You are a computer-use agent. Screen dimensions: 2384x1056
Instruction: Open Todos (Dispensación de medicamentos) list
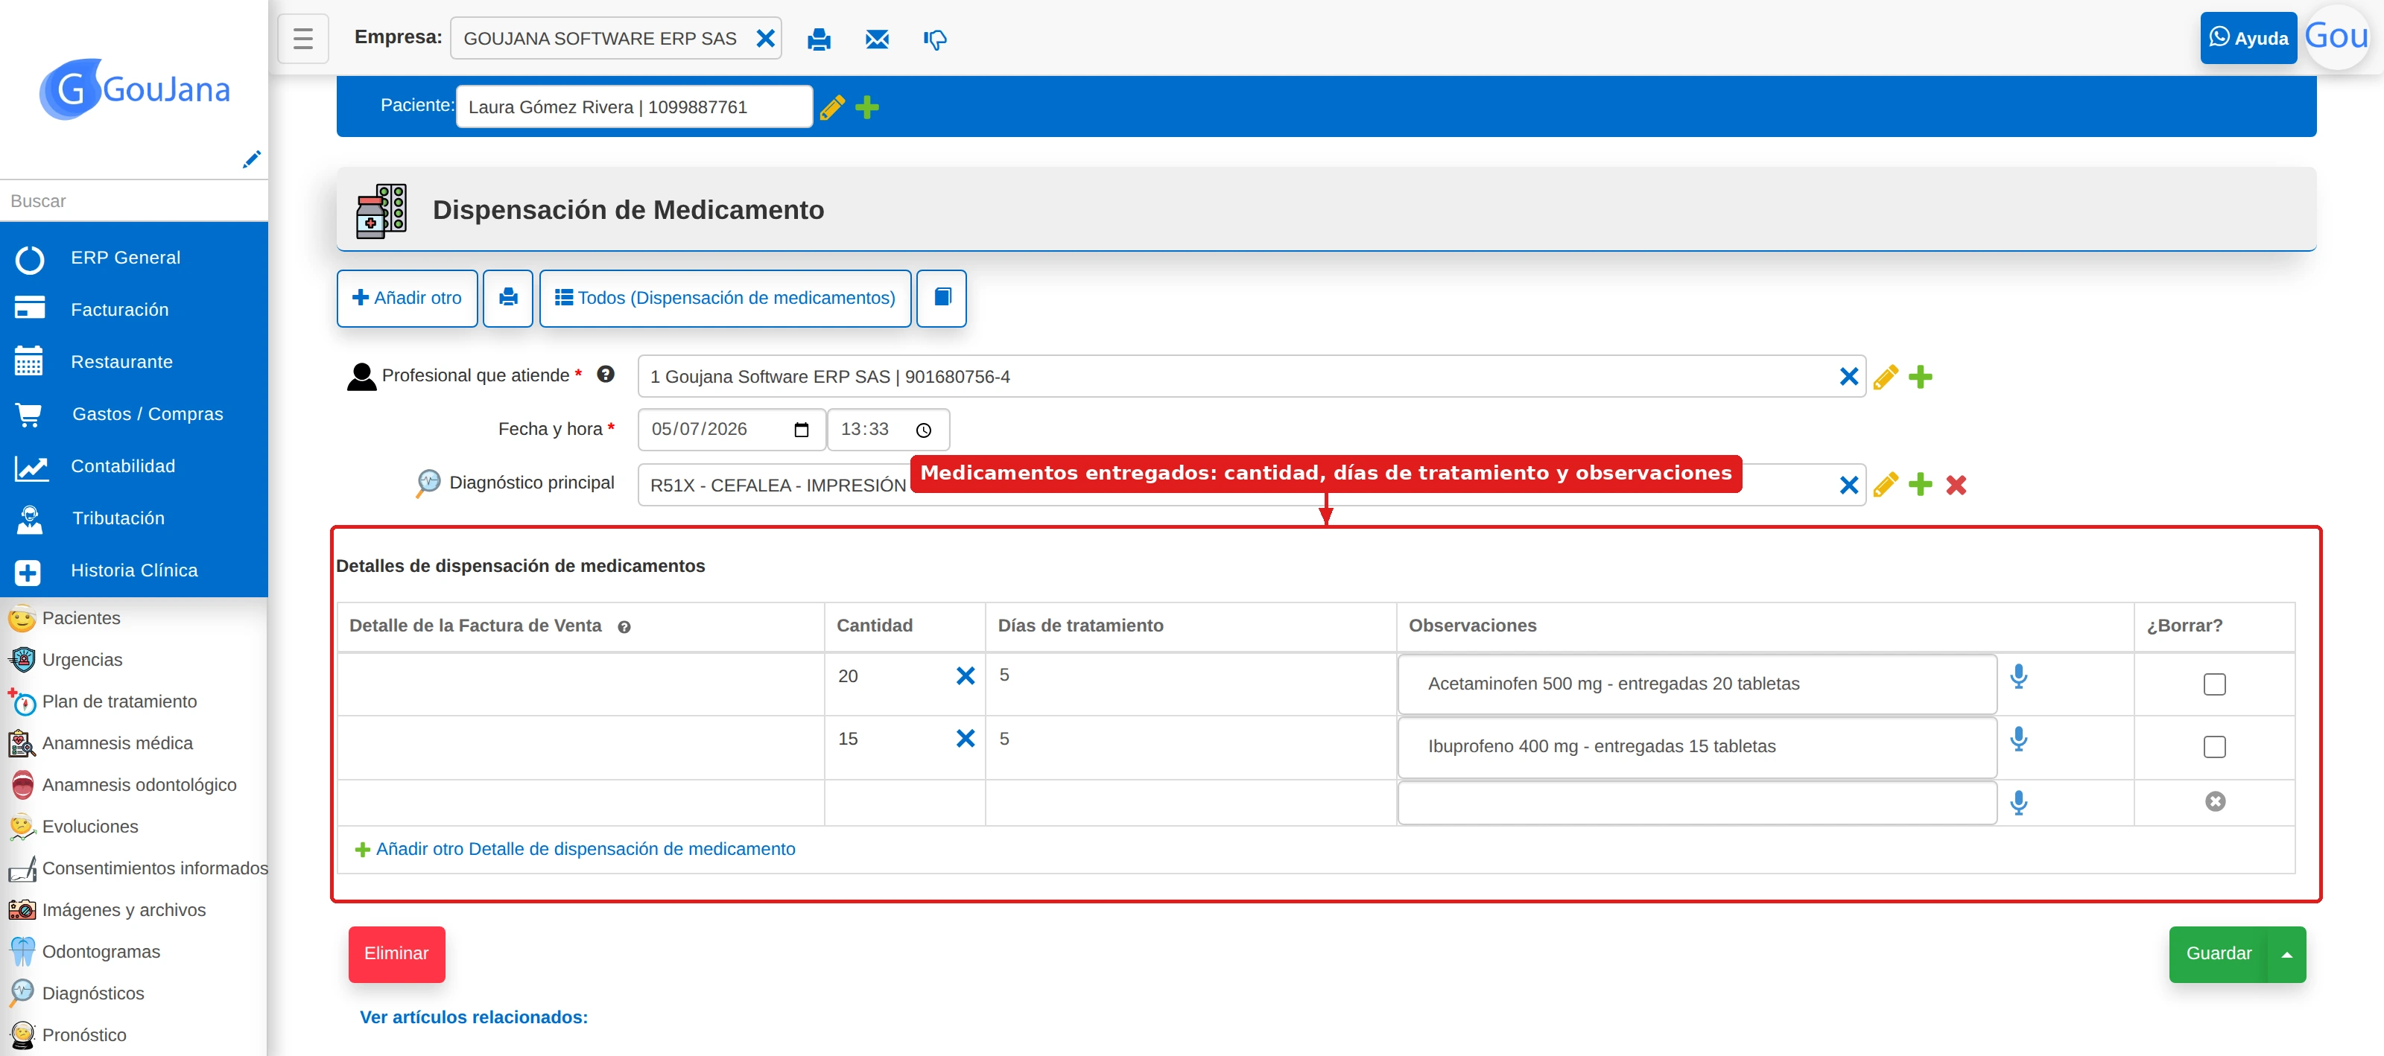click(725, 298)
